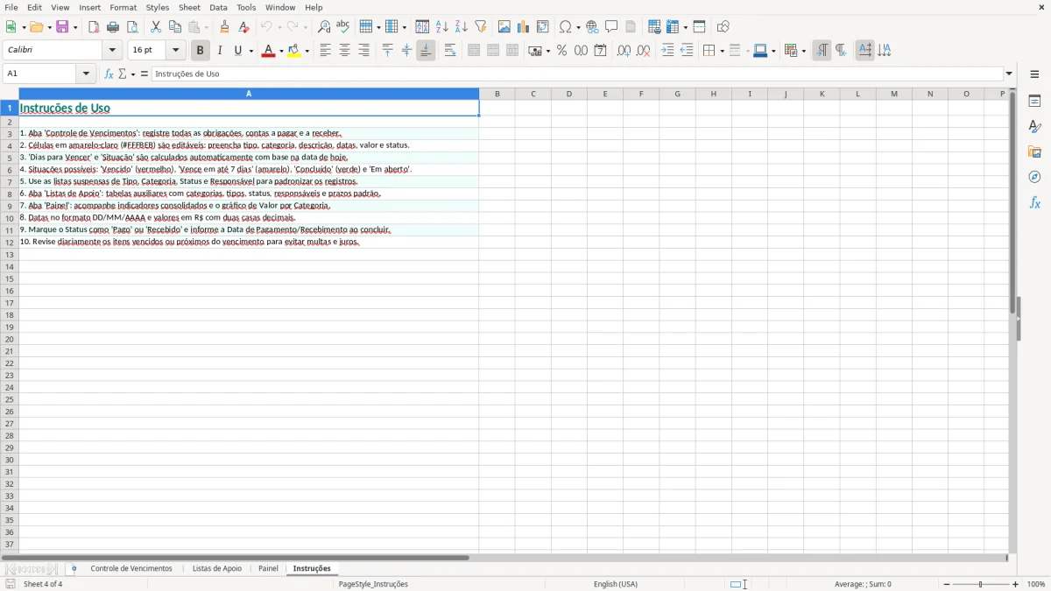Switch to Controle de Vencimentos sheet tab
This screenshot has height=591, width=1051.
coord(131,568)
